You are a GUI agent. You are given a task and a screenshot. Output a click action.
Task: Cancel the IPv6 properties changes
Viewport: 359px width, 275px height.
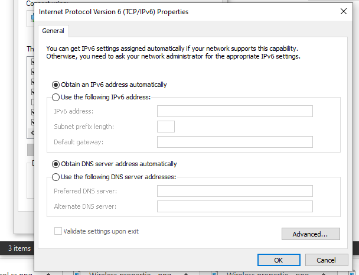tap(326, 260)
